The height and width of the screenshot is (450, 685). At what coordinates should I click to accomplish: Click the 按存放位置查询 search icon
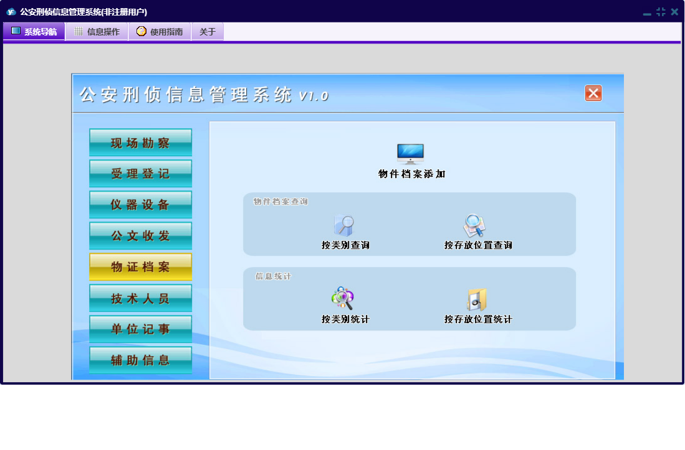tap(474, 225)
